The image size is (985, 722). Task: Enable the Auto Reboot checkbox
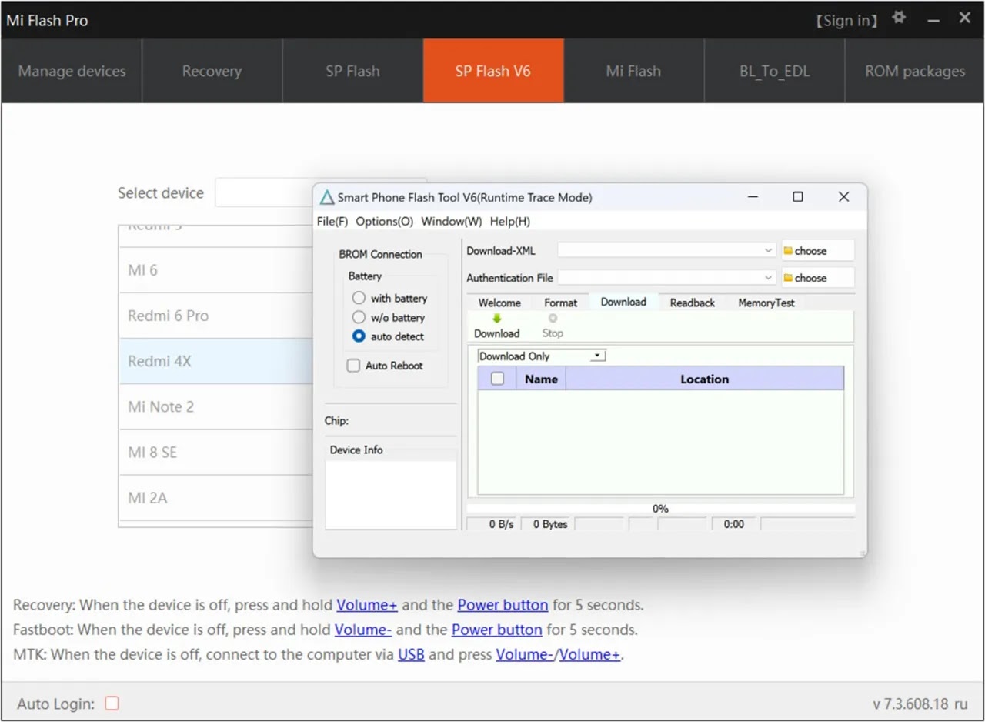point(353,366)
